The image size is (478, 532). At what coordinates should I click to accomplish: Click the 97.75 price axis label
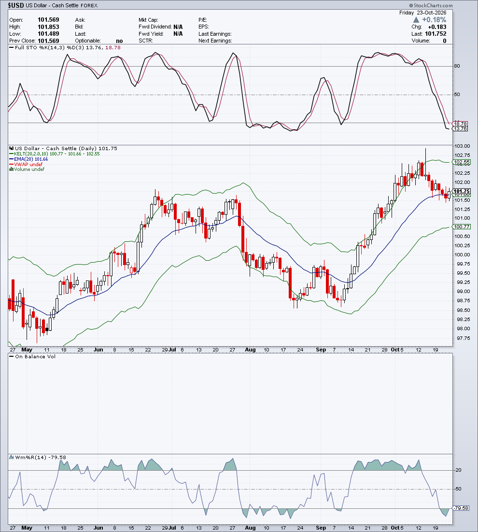pyautogui.click(x=463, y=338)
